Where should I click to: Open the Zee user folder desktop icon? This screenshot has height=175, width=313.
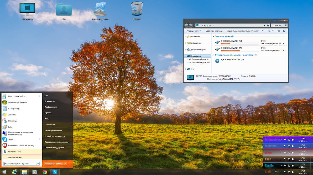point(64,11)
